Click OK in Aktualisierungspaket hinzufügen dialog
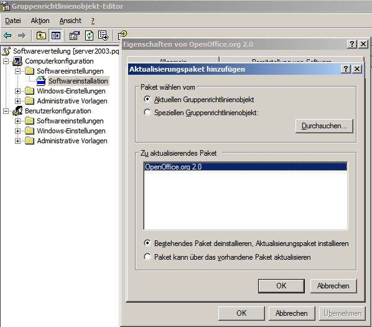The width and height of the screenshot is (372, 327). (281, 286)
